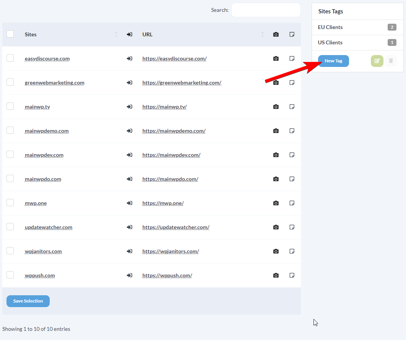
Task: Open camera icon for mainwpdo.com row
Action: coord(276,179)
